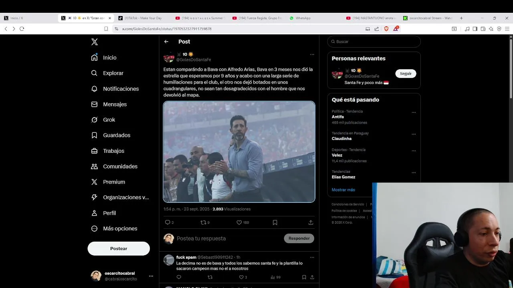Click the page vertical scrollbar

coord(511,68)
